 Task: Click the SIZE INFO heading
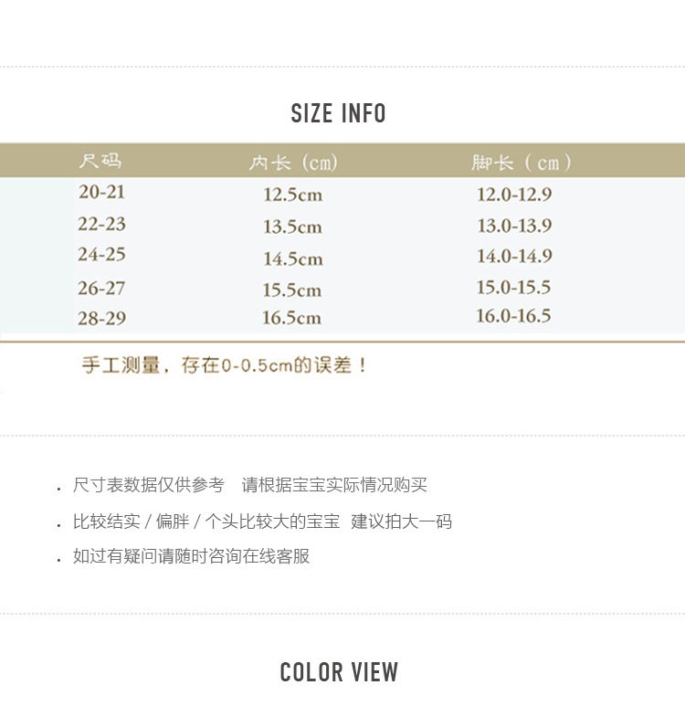[338, 114]
